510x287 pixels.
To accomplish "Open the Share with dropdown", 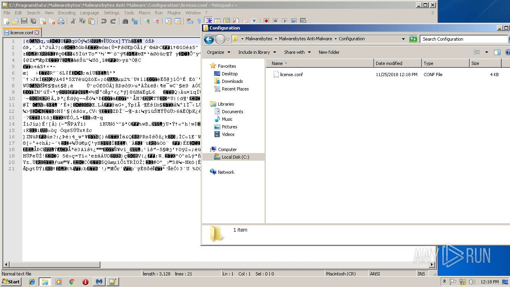I will 297,52.
